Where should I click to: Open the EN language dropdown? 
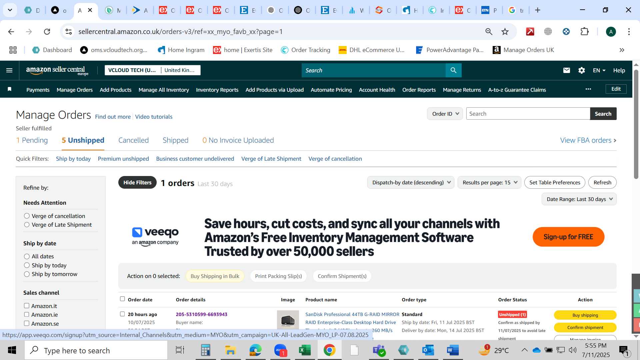pyautogui.click(x=599, y=70)
